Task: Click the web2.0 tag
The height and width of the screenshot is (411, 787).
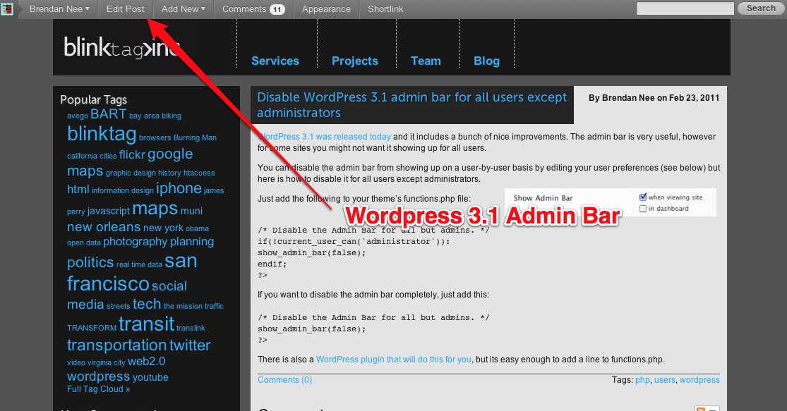Action: pyautogui.click(x=146, y=362)
